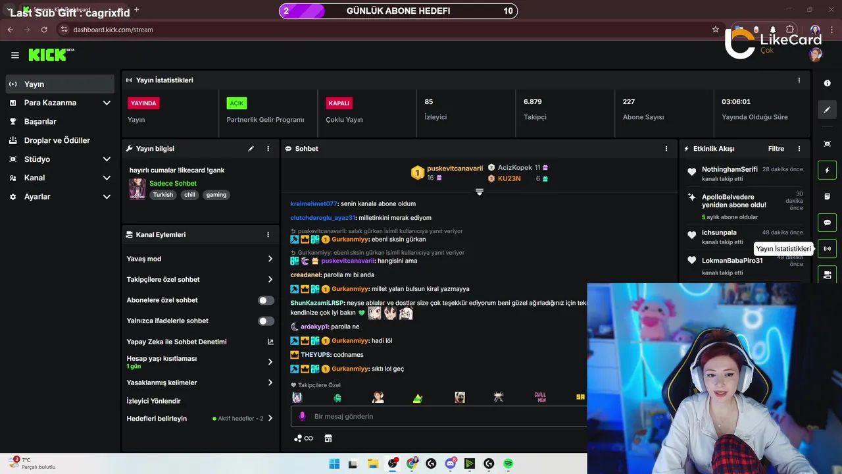Click NothinghamSerifi in the activity feed
The width and height of the screenshot is (842, 474).
730,169
